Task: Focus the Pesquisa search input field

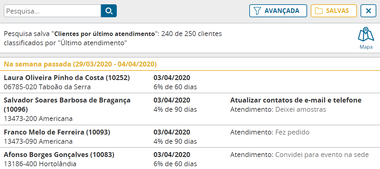Action: [x=53, y=11]
